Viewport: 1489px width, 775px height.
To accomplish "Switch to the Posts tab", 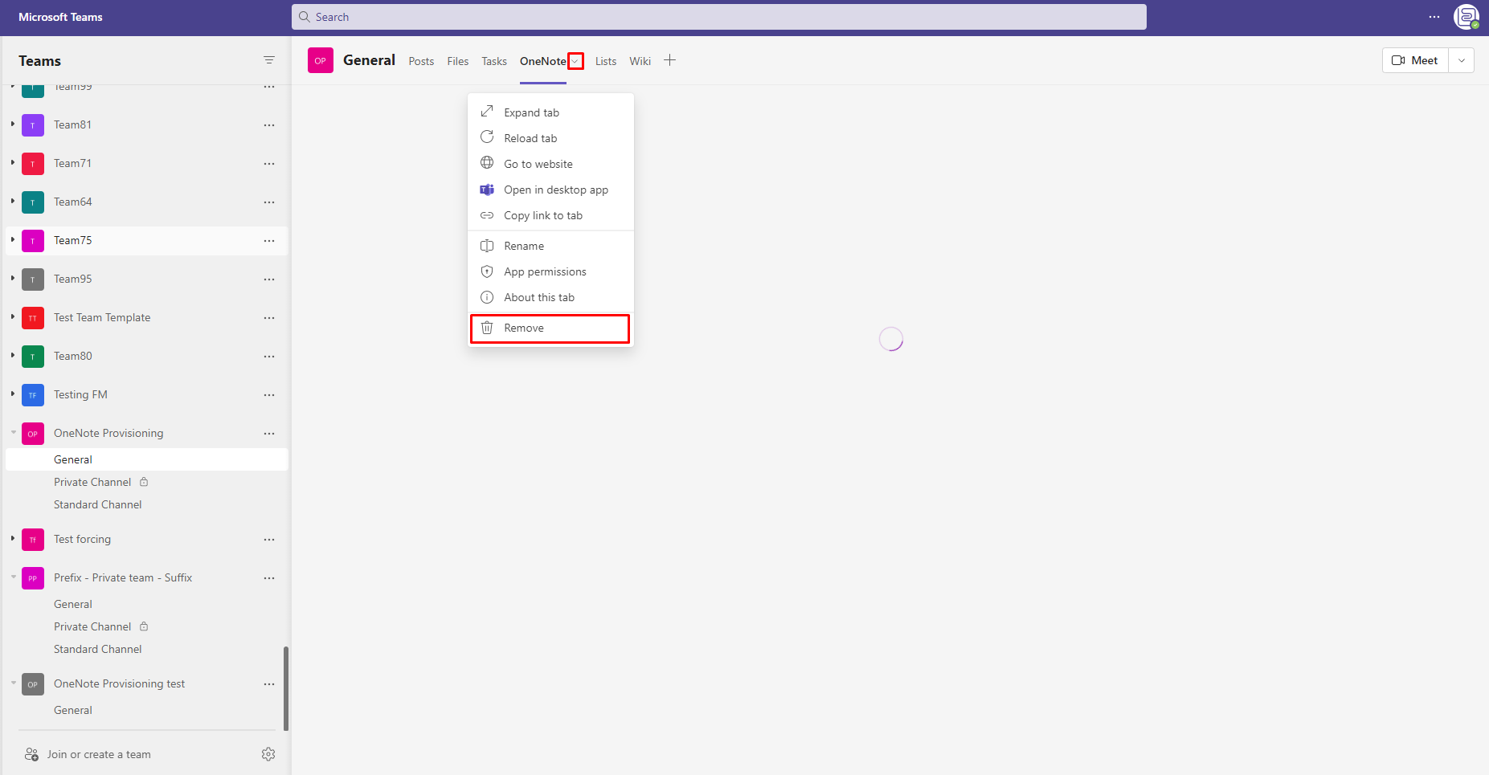I will [421, 61].
